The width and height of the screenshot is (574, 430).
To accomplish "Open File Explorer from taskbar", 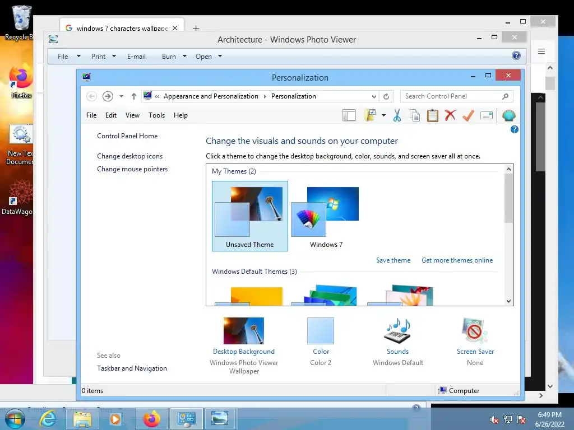I will click(82, 419).
